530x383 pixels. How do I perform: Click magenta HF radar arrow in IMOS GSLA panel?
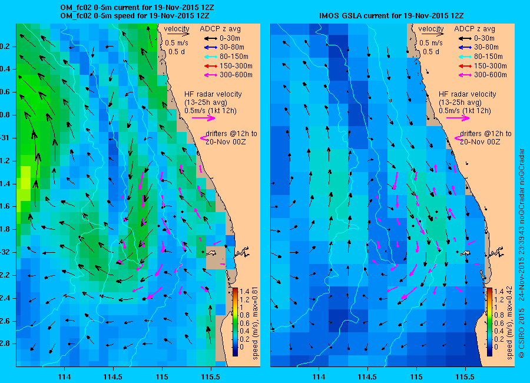[x=458, y=118]
